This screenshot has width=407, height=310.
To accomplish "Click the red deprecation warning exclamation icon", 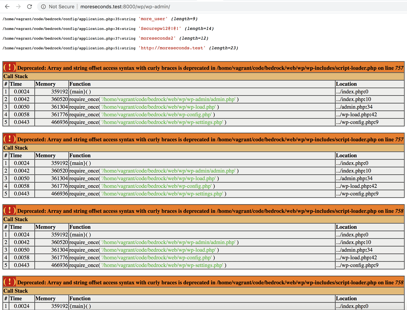I will pos(9,67).
